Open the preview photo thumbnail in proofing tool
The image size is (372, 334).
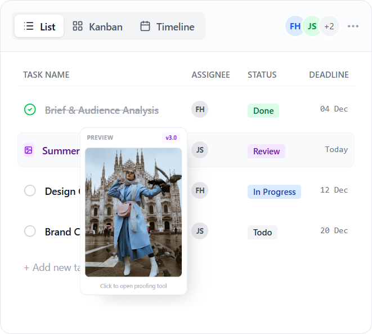pyautogui.click(x=133, y=212)
